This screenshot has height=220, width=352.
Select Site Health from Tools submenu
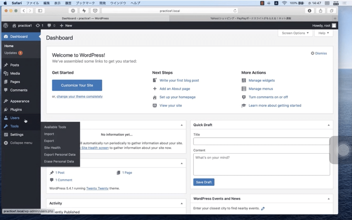pos(52,148)
